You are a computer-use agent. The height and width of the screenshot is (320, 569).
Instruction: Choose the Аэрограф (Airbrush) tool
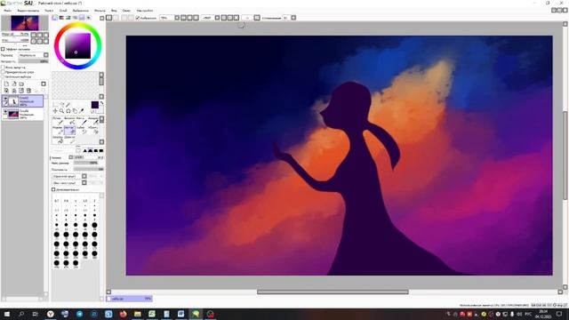[x=69, y=121]
